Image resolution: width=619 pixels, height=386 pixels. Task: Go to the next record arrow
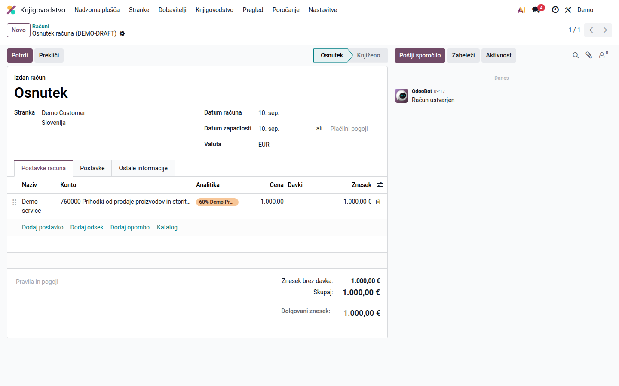point(605,30)
